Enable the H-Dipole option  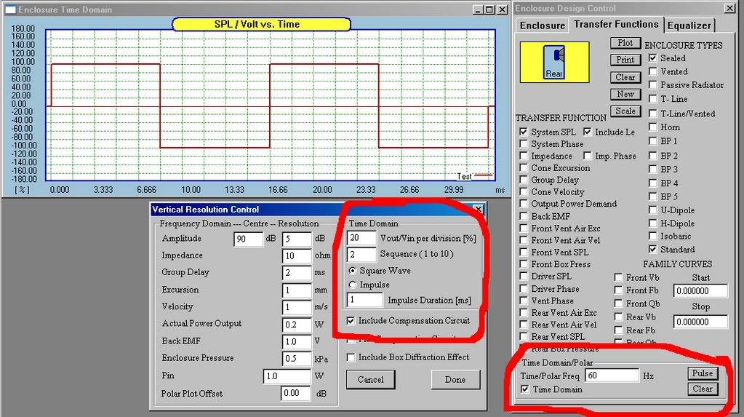point(653,223)
